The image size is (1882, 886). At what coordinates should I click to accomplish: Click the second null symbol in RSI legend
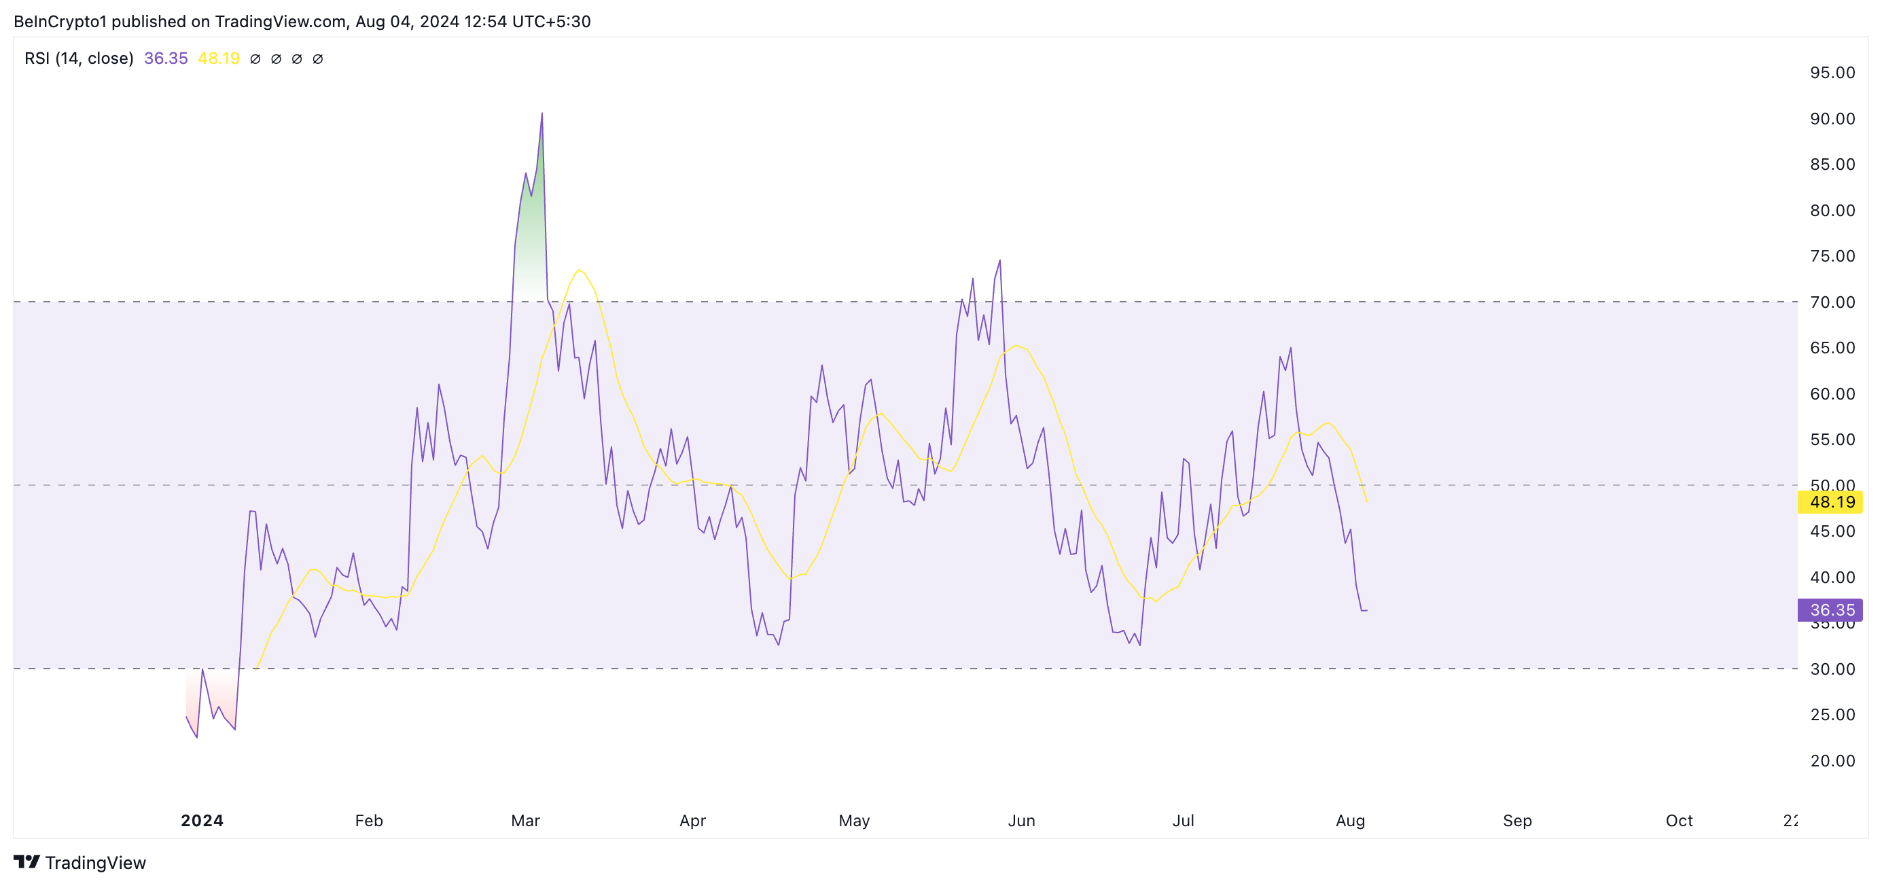pos(276,59)
